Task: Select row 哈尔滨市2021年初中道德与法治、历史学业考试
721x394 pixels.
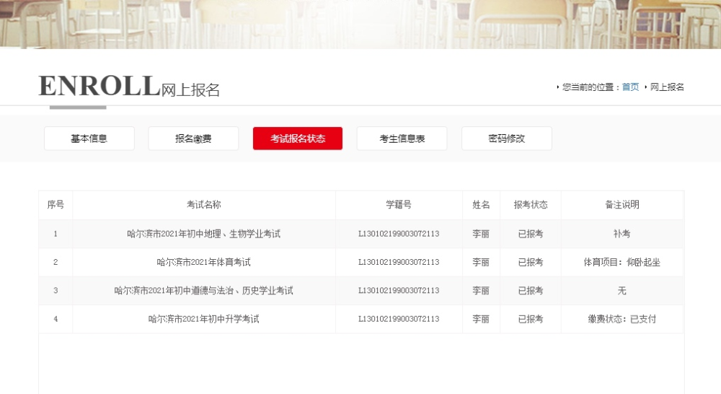Action: pyautogui.click(x=361, y=290)
